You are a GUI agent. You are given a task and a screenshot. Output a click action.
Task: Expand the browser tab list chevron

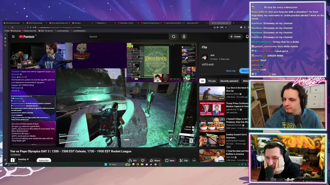(x=243, y=23)
